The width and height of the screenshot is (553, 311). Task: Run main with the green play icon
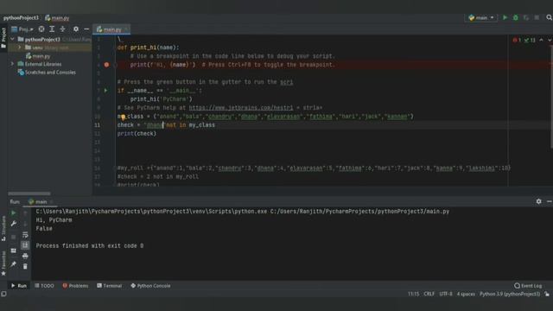pyautogui.click(x=505, y=17)
